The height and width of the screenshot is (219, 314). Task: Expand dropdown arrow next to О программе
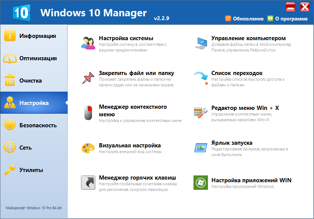312,19
